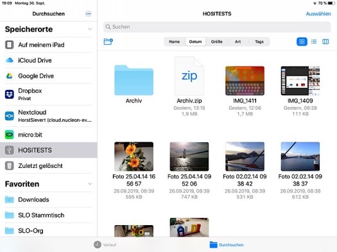Viewport: 337px width, 252px height.
Task: Open the Archiv folder
Action: pyautogui.click(x=134, y=80)
